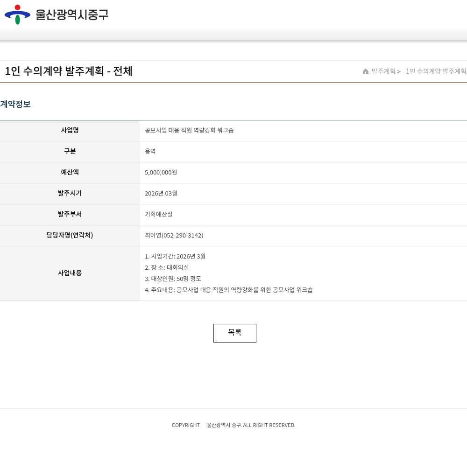The height and width of the screenshot is (455, 467).
Task: Click the page title 1인 수의계약 발주계획 - 전체
Action: (x=69, y=71)
